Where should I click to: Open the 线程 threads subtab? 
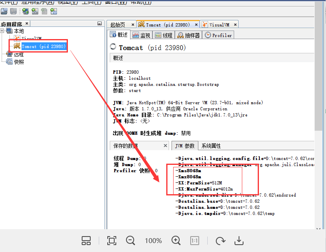click(x=164, y=35)
